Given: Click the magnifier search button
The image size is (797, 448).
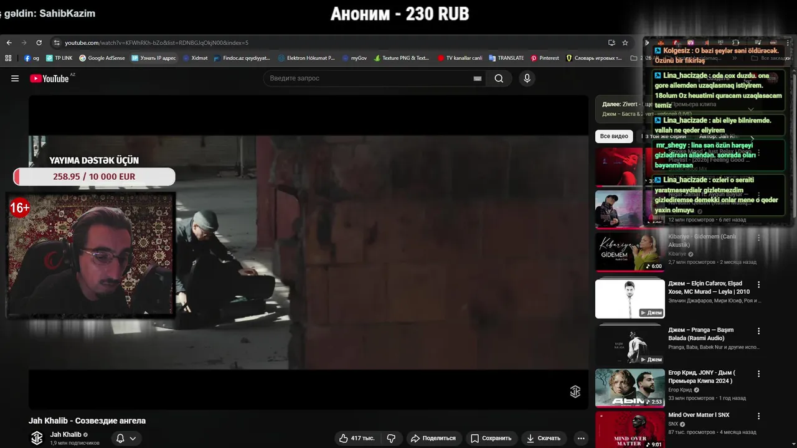Looking at the screenshot, I should 499,78.
